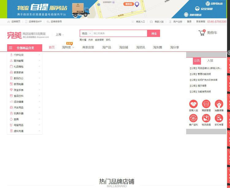Click the 0546-8766306 phone number
This screenshot has height=188, width=230.
[x=217, y=22]
